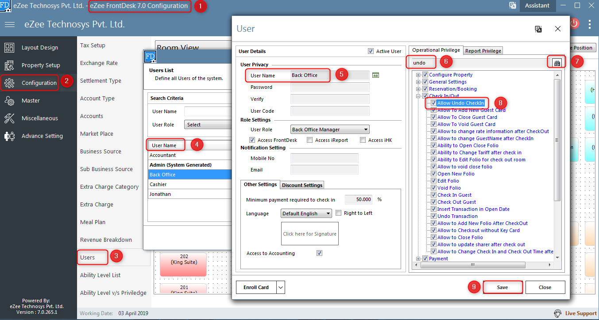
Task: Toggle Access FrontDesk checkbox
Action: (x=252, y=140)
